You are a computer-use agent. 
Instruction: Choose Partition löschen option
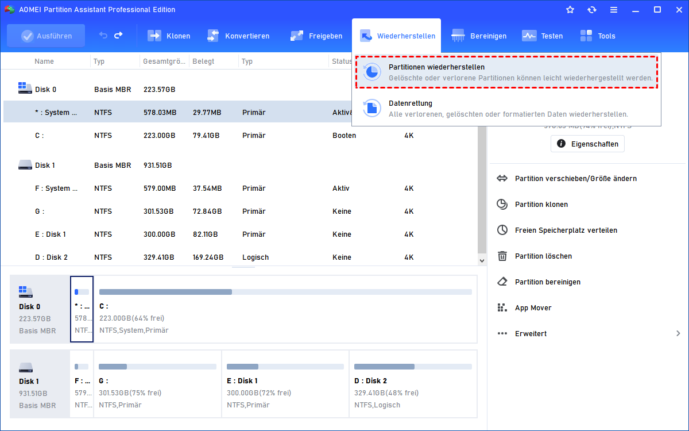(543, 256)
